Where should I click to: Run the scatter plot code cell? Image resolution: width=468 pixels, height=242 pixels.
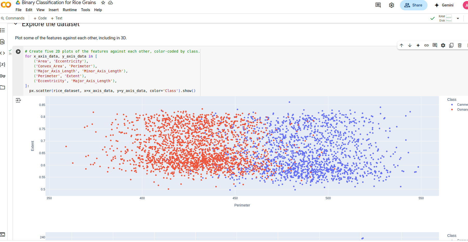(18, 52)
